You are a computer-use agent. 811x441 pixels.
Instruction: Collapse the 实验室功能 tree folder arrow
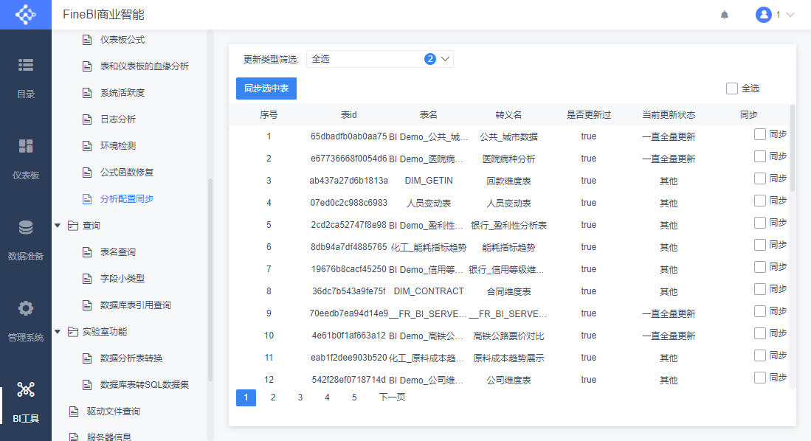58,331
